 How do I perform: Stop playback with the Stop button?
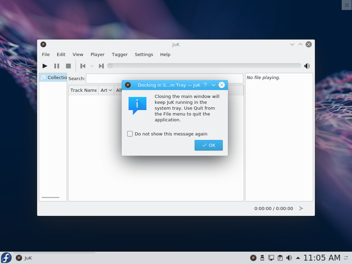click(68, 66)
